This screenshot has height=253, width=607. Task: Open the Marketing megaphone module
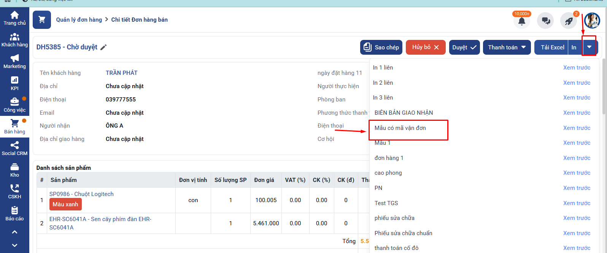(14, 61)
